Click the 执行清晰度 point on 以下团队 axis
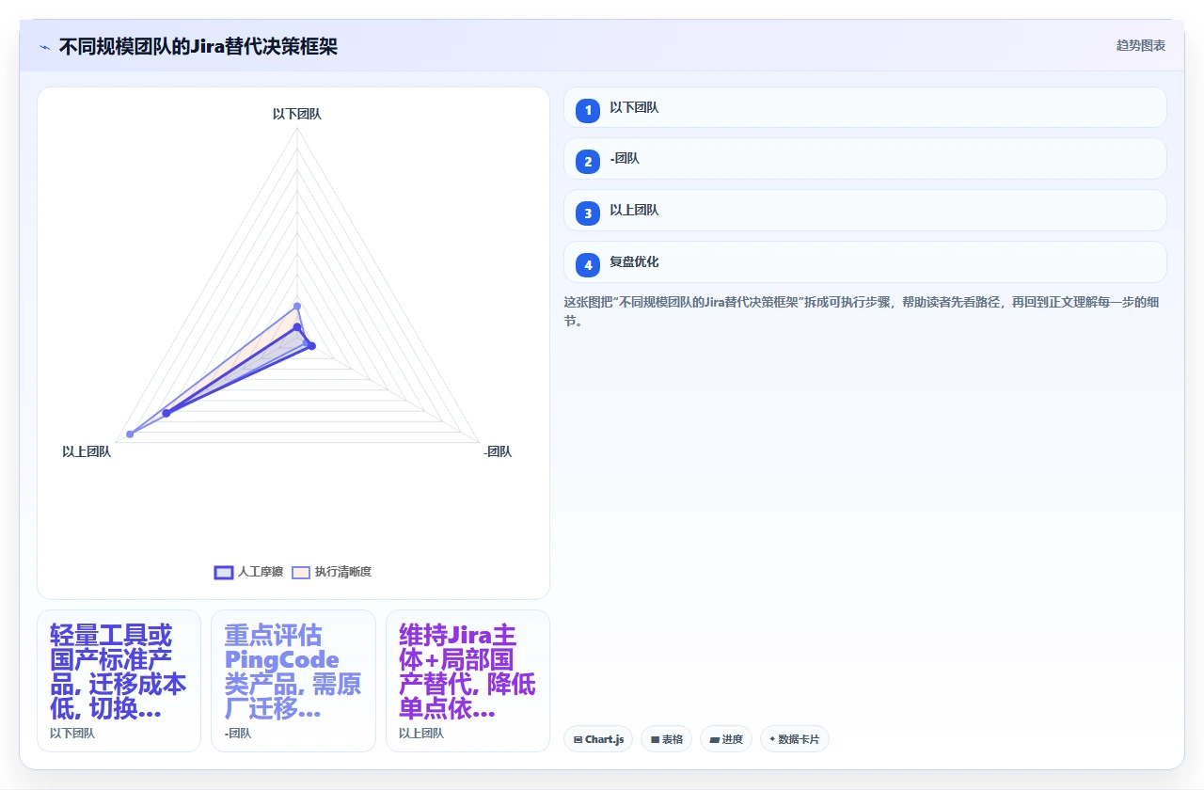Screen dimensions: 1204x790 coord(297,306)
